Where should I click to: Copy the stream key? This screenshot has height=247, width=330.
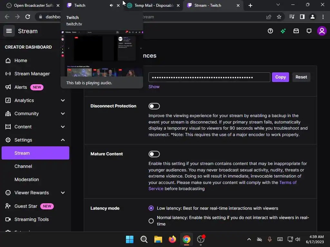(280, 77)
